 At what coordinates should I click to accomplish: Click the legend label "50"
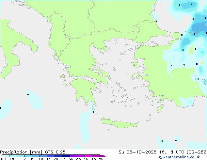click(101, 159)
